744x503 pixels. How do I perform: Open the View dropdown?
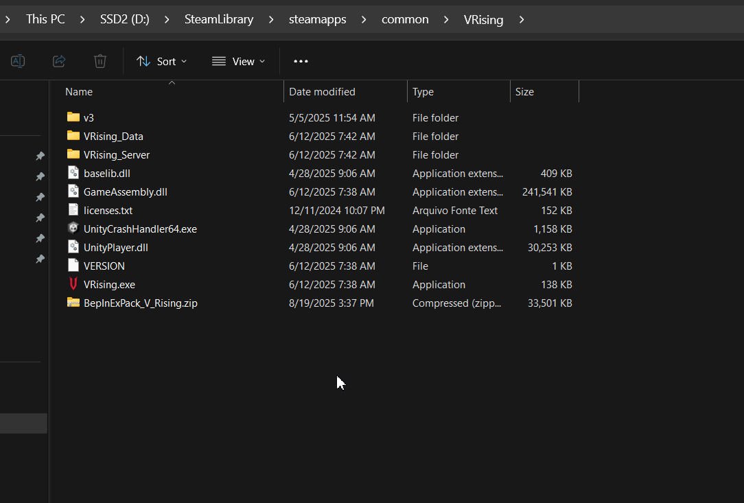point(238,61)
